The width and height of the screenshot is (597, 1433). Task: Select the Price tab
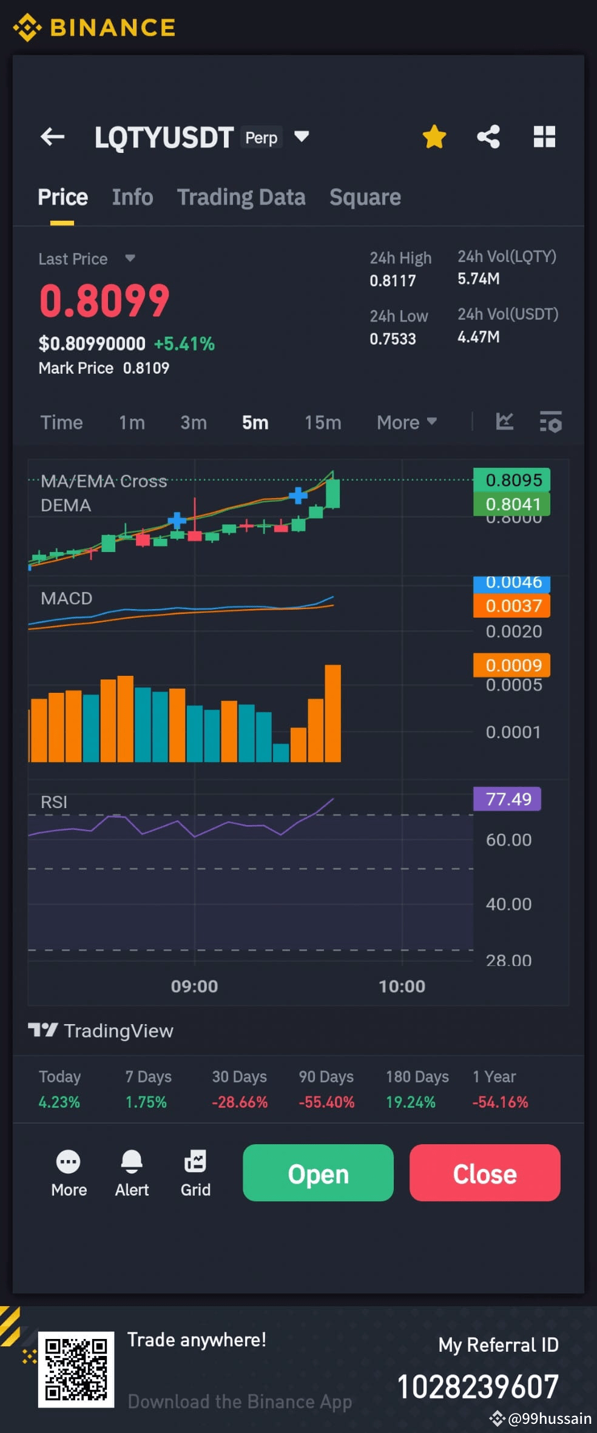tap(62, 197)
